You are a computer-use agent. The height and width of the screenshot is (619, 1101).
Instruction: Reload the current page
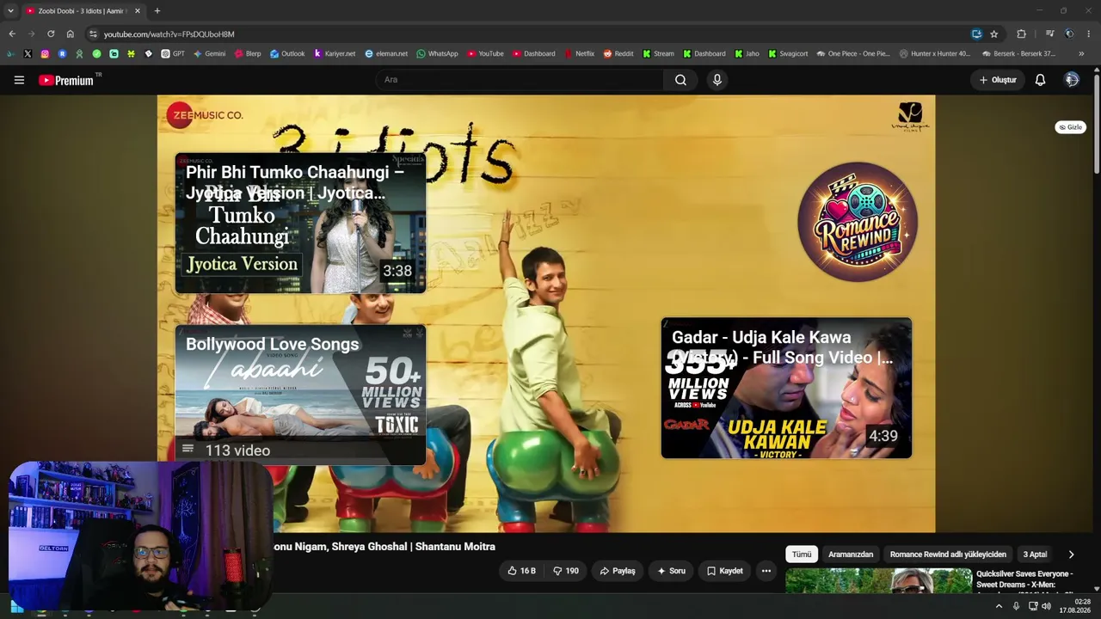pyautogui.click(x=51, y=34)
